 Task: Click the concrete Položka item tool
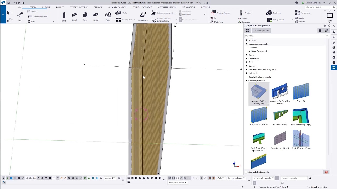(121, 13)
